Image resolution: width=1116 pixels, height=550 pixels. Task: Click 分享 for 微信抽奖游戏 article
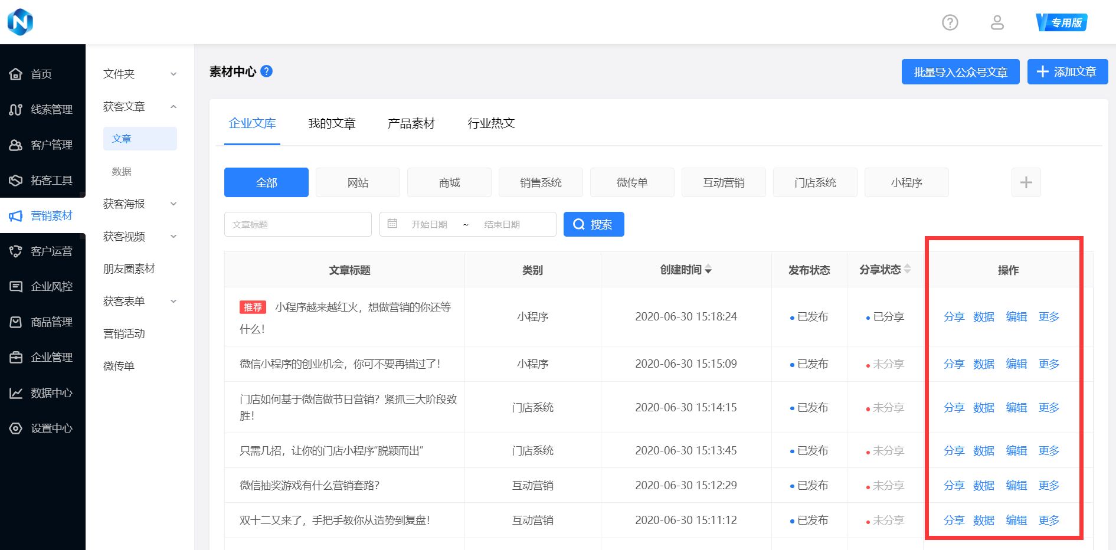pos(954,486)
